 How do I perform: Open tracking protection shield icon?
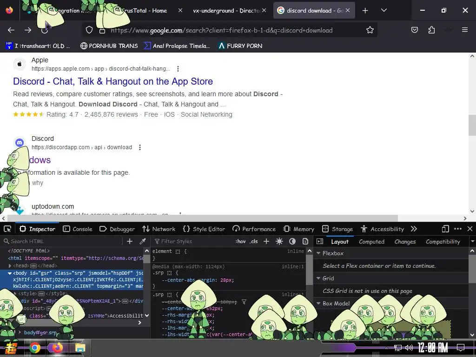click(x=89, y=30)
